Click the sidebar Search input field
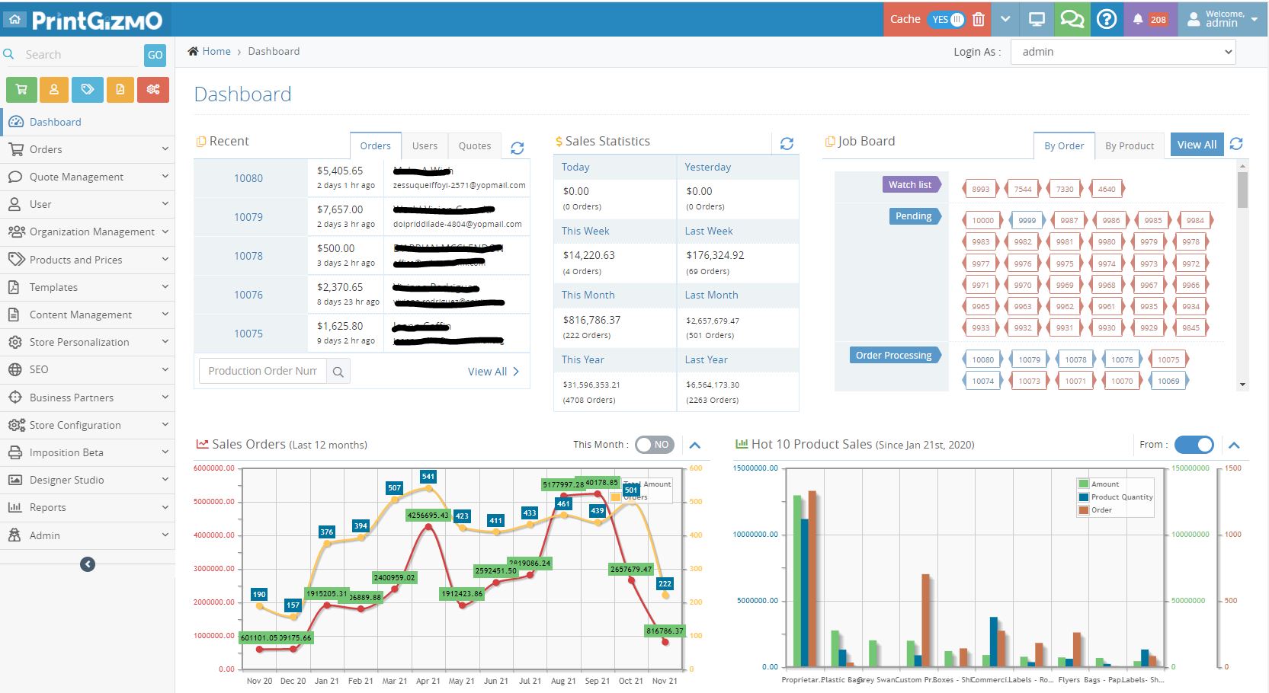Screen dimensions: 1269x693 (80, 55)
